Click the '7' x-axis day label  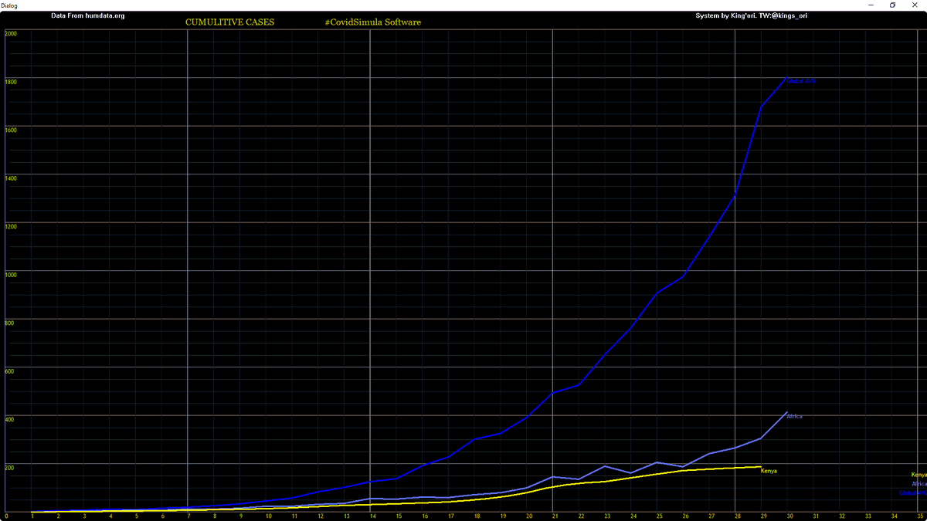click(x=189, y=516)
